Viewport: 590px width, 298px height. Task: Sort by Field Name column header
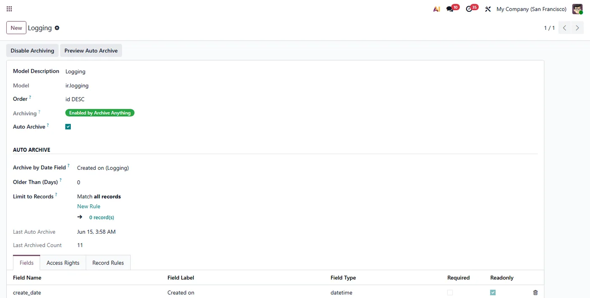pos(27,278)
